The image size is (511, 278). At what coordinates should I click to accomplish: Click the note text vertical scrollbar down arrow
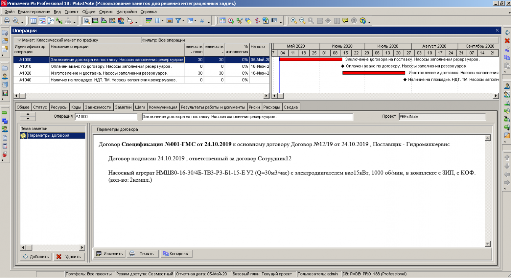[487, 244]
